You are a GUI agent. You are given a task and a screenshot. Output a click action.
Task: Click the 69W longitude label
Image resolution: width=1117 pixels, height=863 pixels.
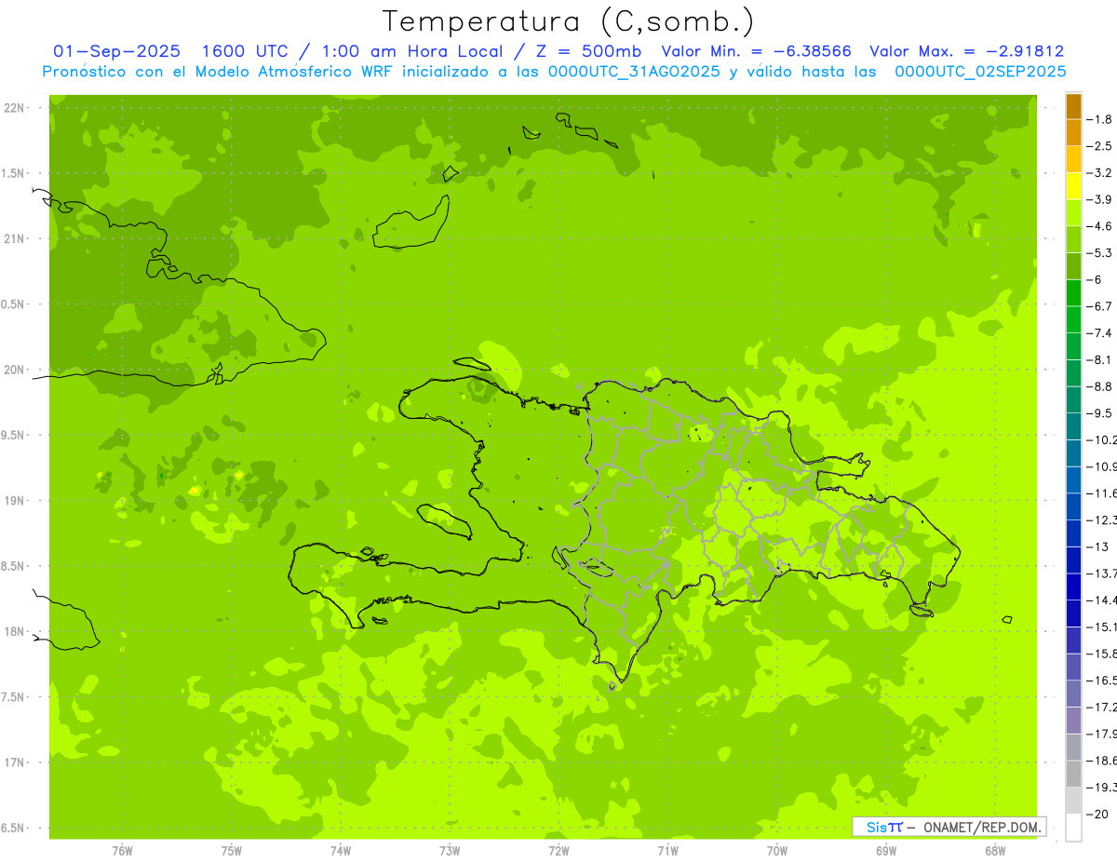(886, 850)
